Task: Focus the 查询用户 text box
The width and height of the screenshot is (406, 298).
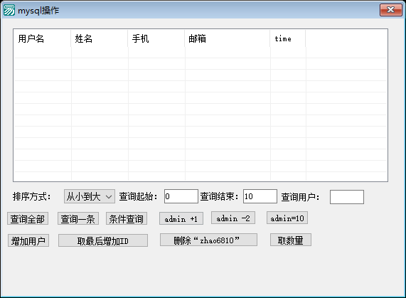Action: click(x=347, y=197)
